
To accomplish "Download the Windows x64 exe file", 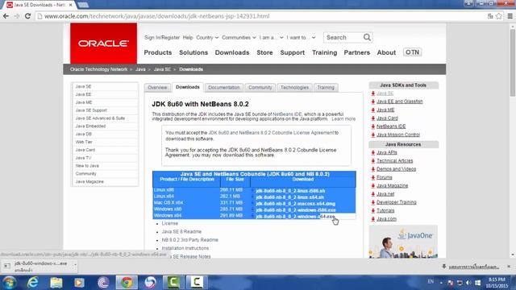I will (295, 217).
